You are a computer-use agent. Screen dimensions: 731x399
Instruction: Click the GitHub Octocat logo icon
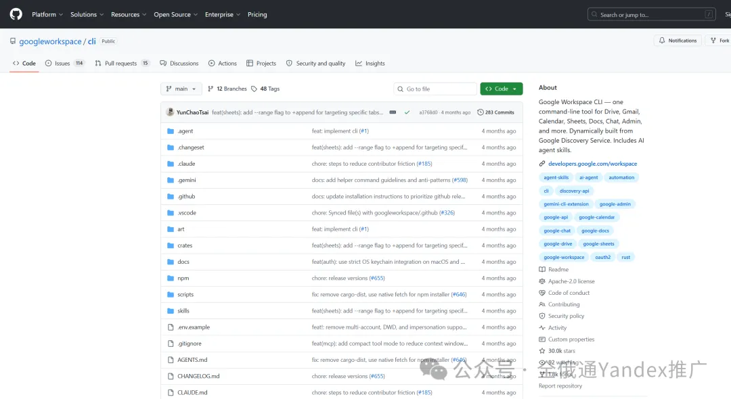tap(16, 14)
